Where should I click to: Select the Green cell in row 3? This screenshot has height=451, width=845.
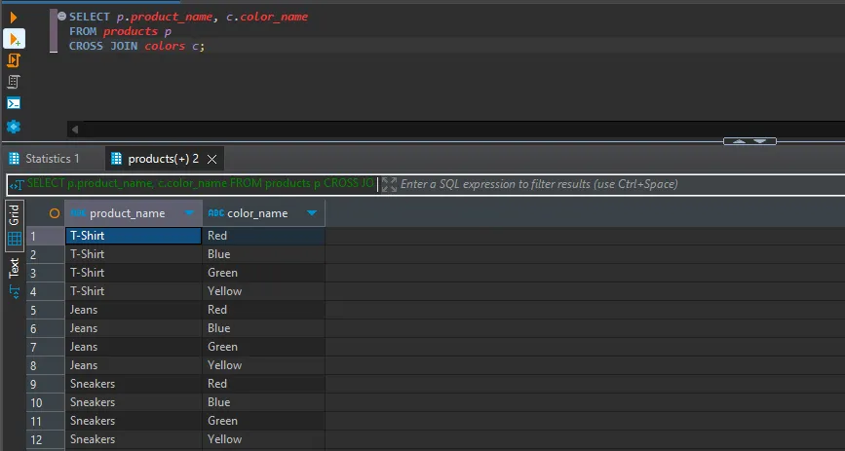[263, 273]
